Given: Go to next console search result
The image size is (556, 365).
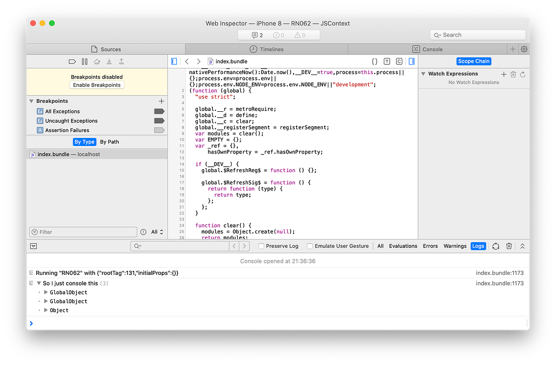Looking at the screenshot, I should [244, 246].
